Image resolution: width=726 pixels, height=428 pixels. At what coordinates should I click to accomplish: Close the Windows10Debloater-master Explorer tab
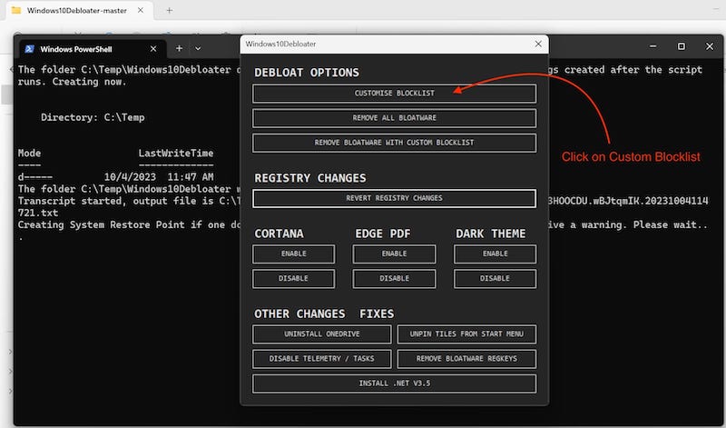[x=141, y=10]
